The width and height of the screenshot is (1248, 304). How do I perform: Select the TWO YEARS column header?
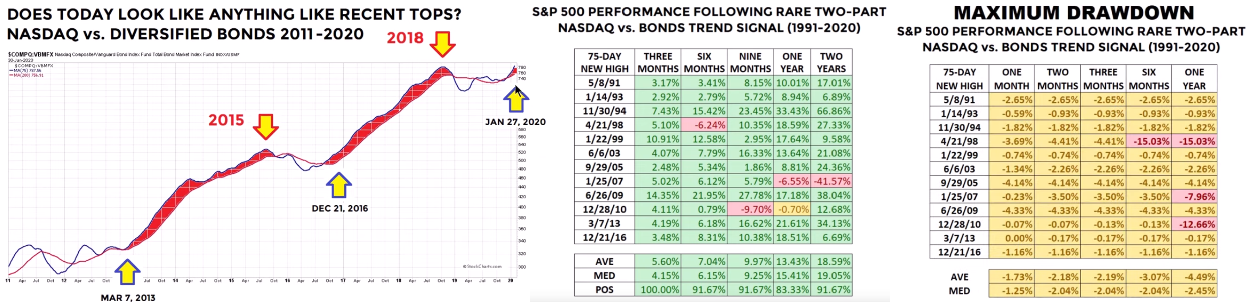click(831, 62)
